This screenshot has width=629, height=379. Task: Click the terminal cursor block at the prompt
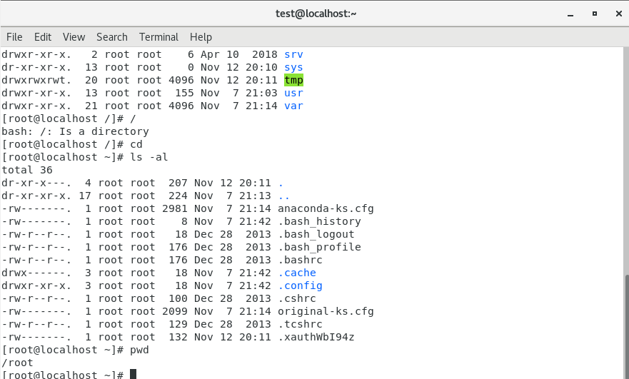[x=134, y=374]
